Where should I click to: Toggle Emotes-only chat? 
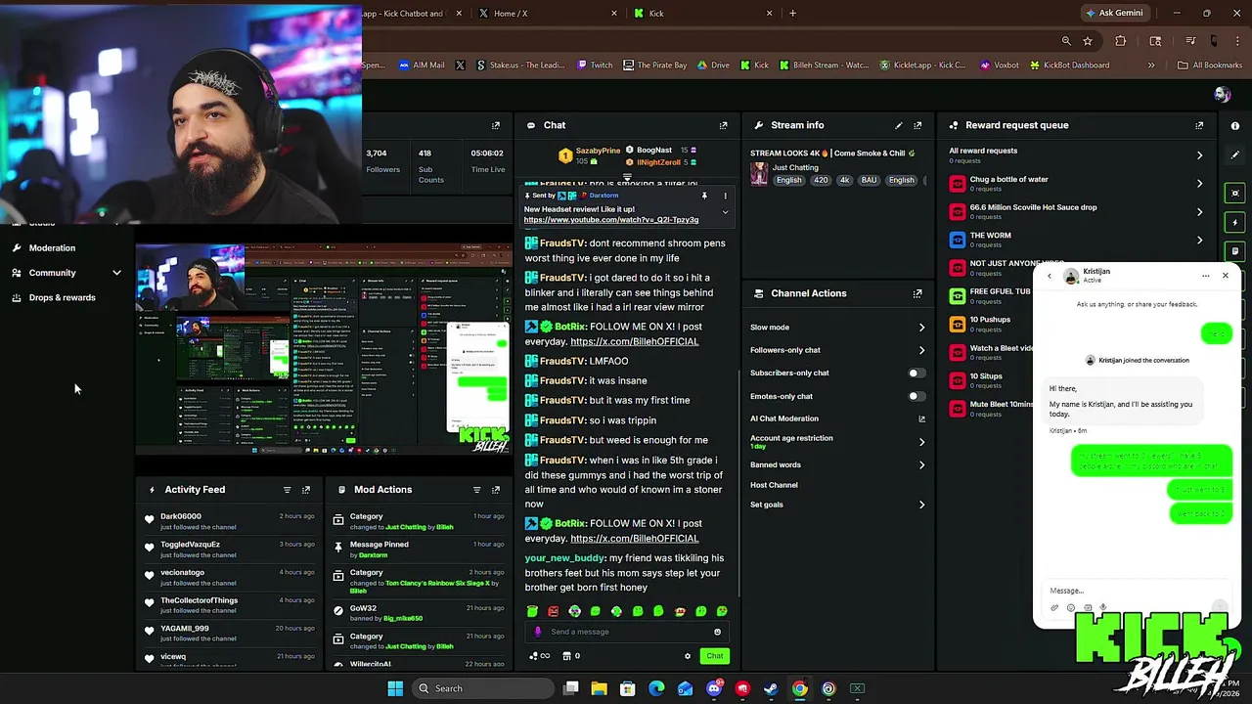point(916,396)
